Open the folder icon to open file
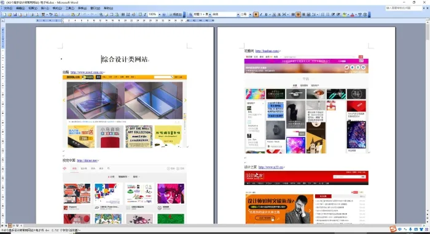The height and width of the screenshot is (234, 430). (x=10, y=15)
